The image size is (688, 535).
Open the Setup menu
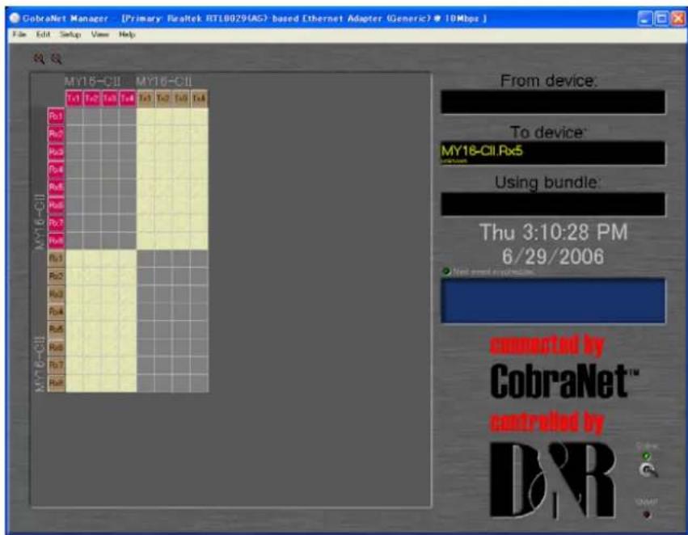point(70,34)
